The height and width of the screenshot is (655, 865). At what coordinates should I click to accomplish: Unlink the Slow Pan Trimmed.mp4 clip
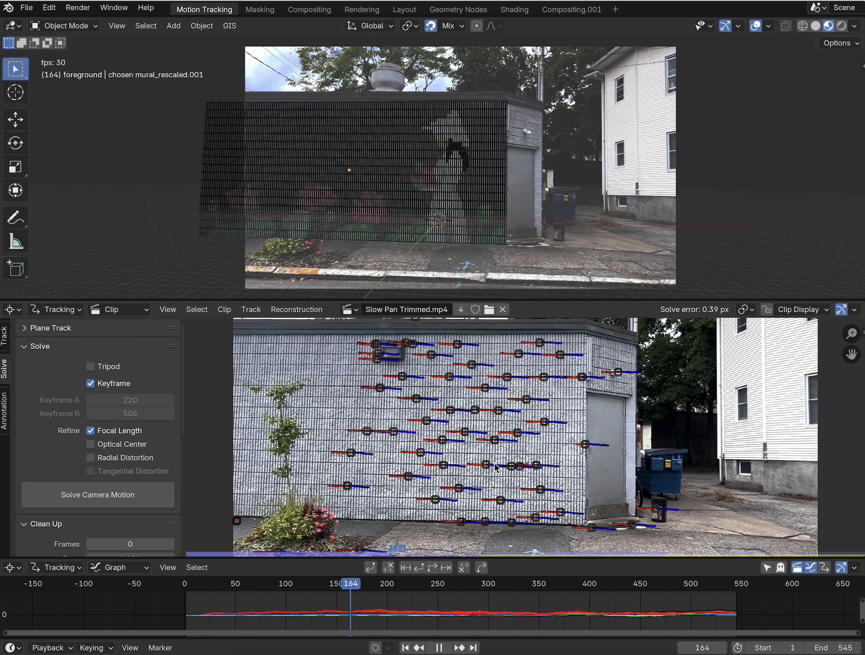(503, 309)
